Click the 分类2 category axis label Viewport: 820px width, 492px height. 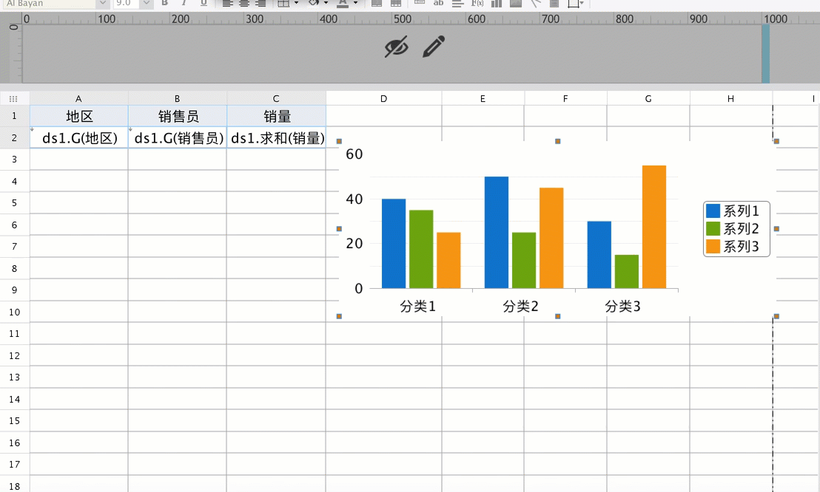520,306
